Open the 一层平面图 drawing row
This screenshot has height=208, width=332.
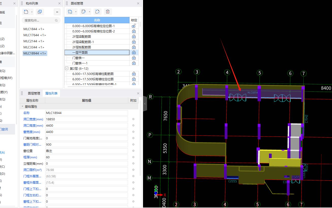(97, 52)
